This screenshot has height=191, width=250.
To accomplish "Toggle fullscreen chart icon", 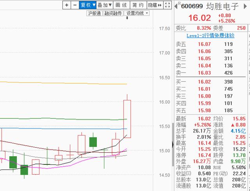I will 168,5.
